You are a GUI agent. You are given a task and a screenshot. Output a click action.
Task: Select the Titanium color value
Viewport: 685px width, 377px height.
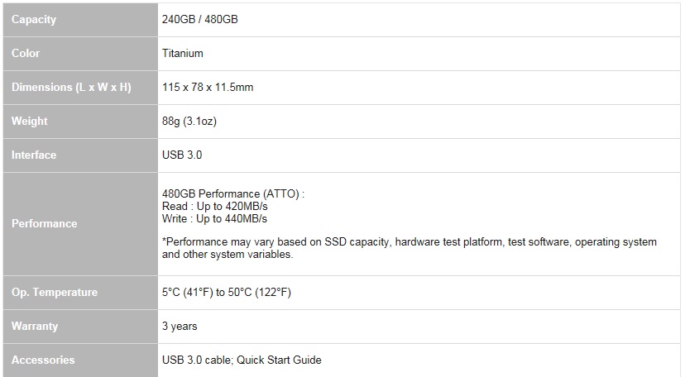(x=182, y=53)
